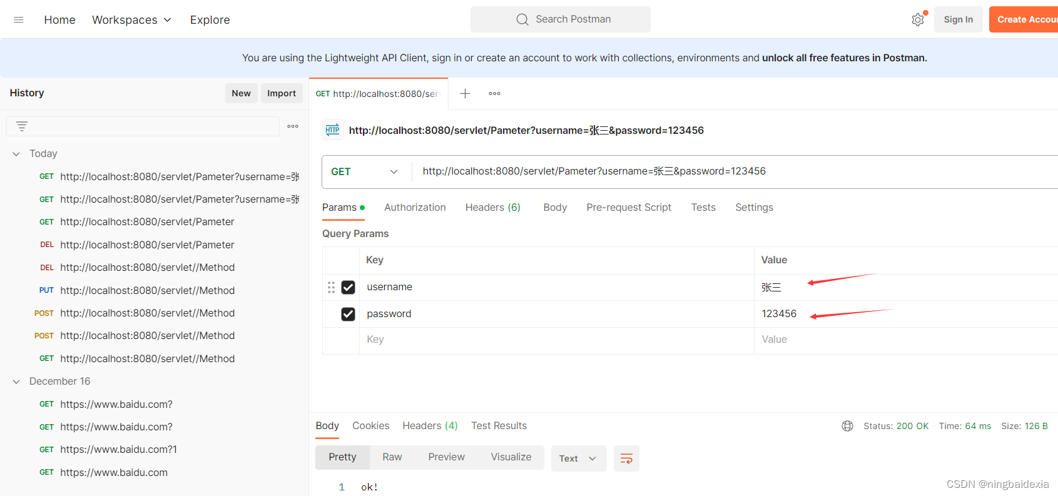This screenshot has height=496, width=1058.
Task: Collapse the December 16 history group
Action: pyautogui.click(x=16, y=382)
